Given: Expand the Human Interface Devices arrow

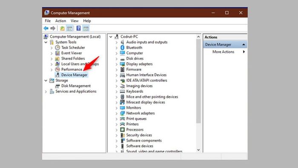Looking at the screenshot, I should coord(117,75).
